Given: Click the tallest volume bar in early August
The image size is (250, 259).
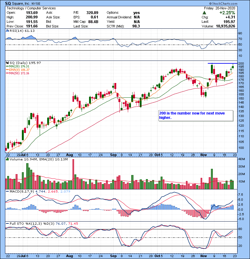Looking at the screenshot, I should 73,174.
